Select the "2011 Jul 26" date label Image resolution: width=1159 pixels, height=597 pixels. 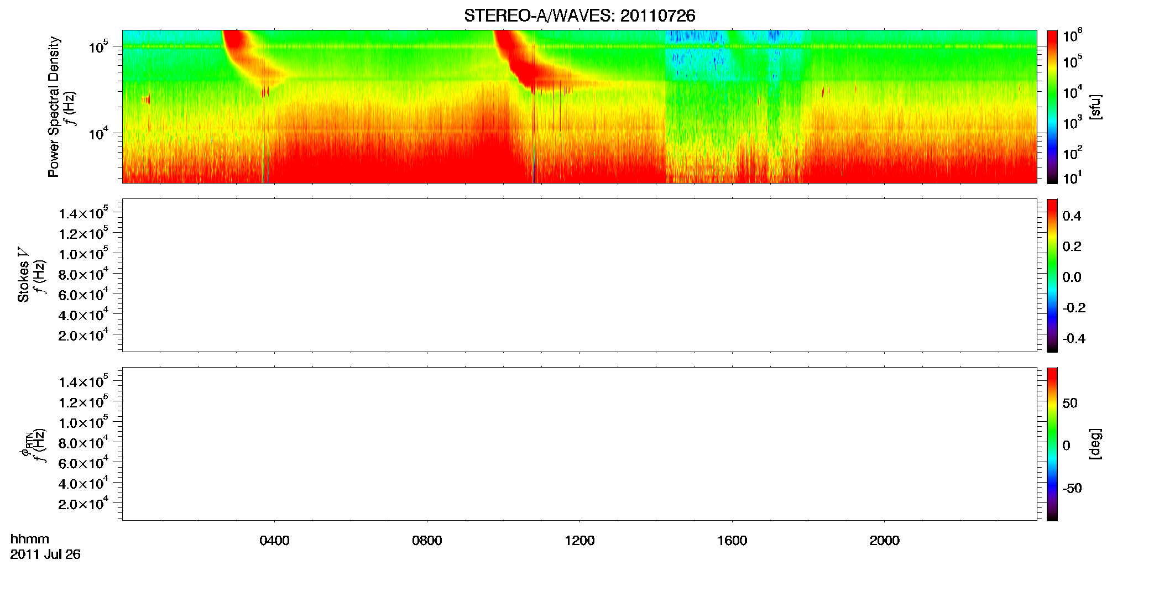tap(45, 554)
